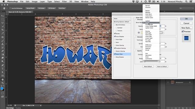Open status bar info arrow menu
The height and width of the screenshot is (109, 195).
(x=41, y=105)
